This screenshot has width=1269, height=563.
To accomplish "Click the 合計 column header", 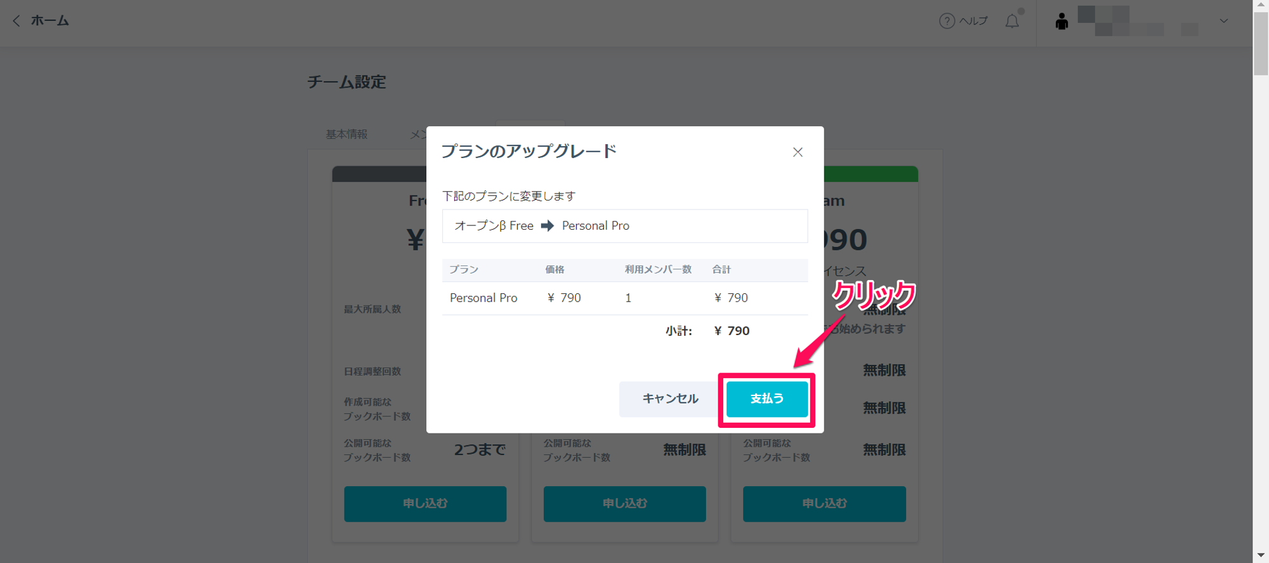I will (721, 270).
